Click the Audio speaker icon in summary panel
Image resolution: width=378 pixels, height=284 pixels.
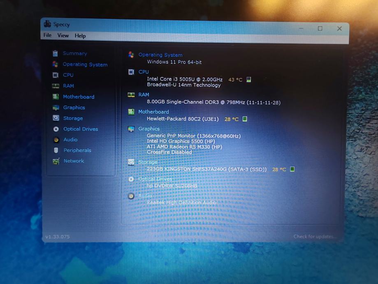131,196
